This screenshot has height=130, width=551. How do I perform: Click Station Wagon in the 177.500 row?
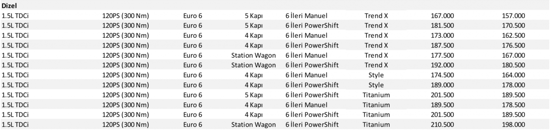253,56
